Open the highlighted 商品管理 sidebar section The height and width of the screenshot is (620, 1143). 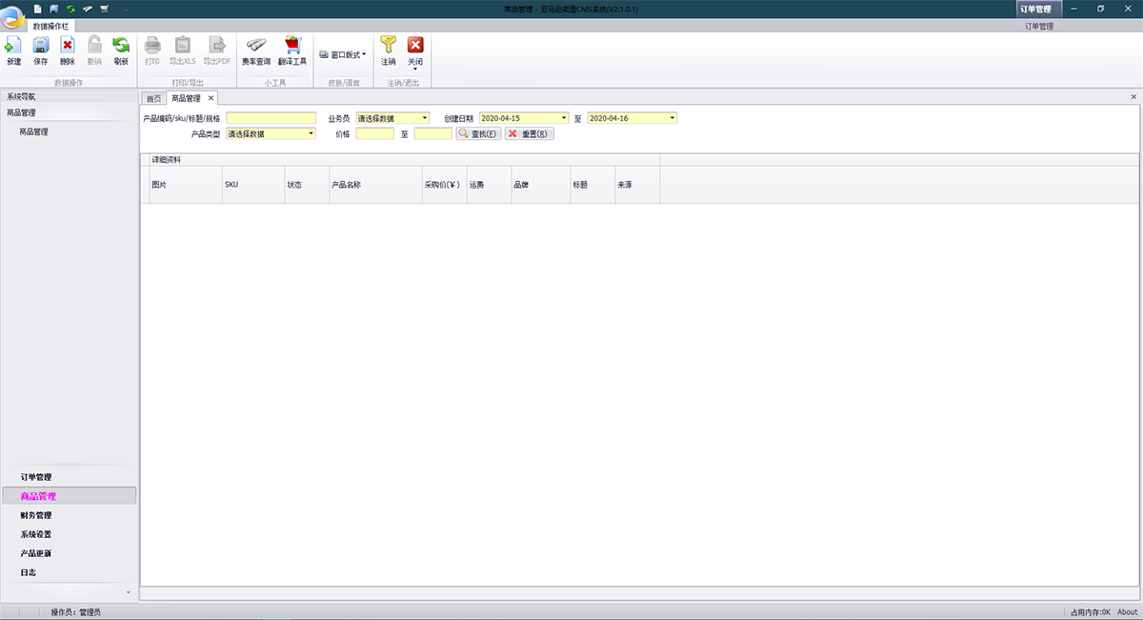[70, 496]
